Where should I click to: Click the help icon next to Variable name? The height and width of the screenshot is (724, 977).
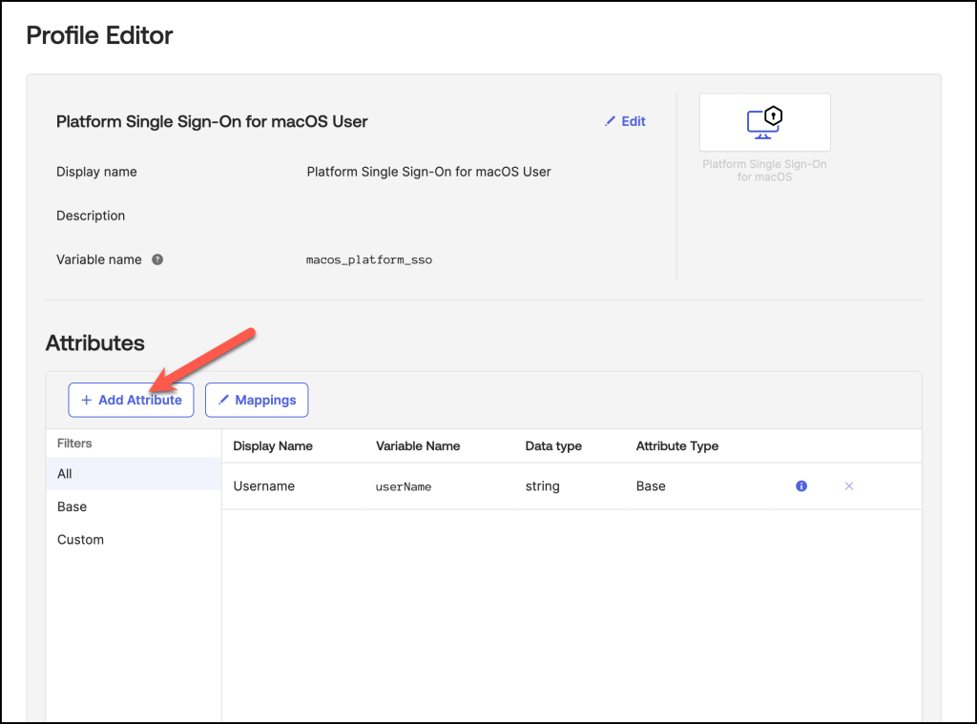(x=157, y=259)
